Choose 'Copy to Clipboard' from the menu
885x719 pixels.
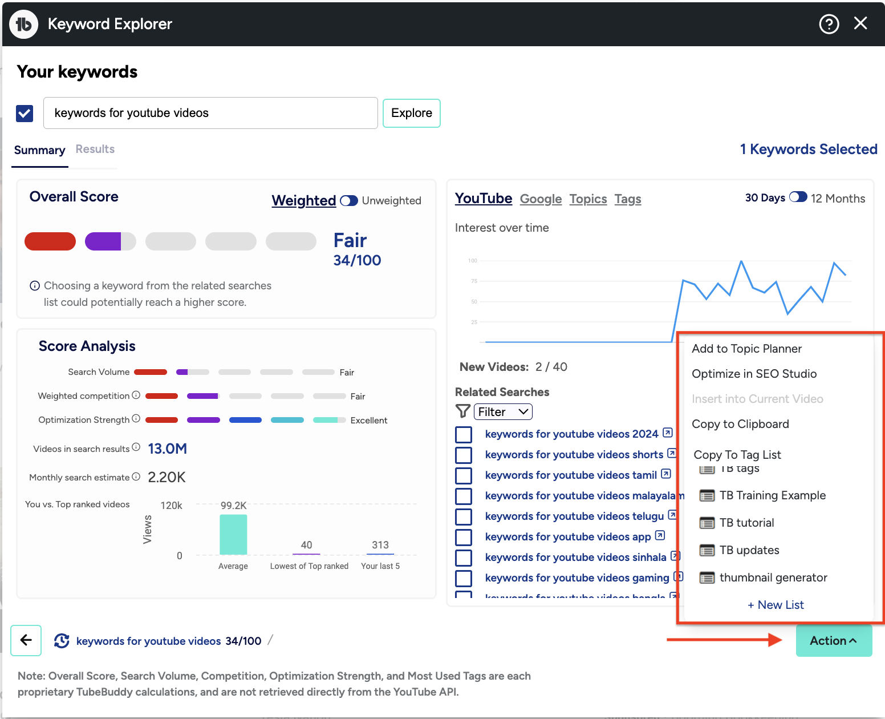click(741, 424)
